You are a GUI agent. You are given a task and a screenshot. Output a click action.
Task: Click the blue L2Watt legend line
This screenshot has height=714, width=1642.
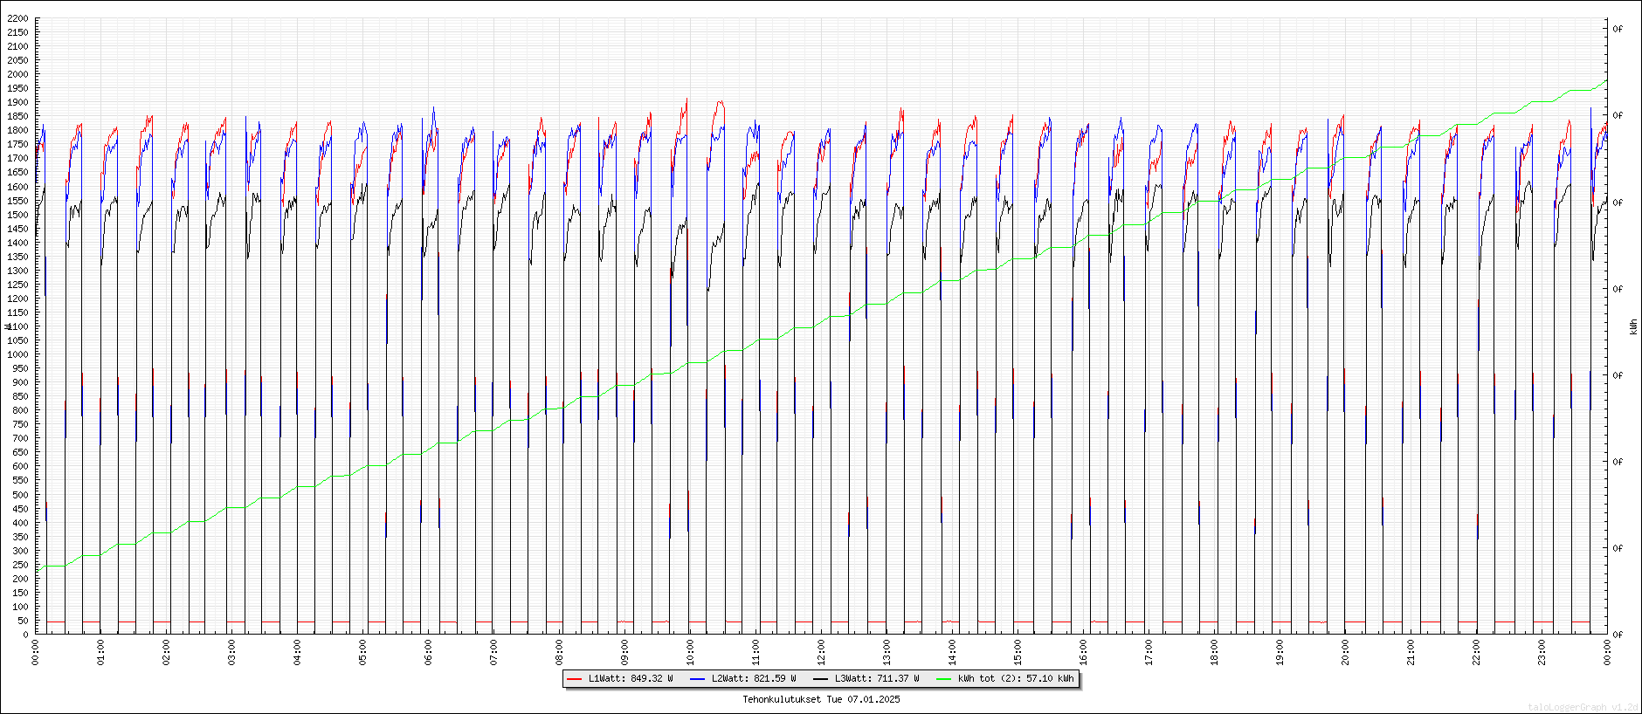click(697, 679)
